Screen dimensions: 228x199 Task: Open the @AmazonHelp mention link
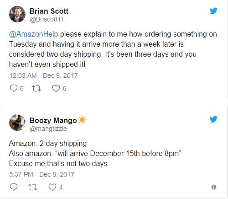33,34
